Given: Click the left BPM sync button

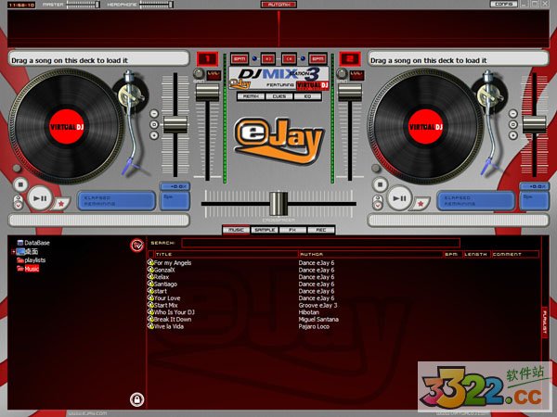Looking at the screenshot, I should pos(240,58).
